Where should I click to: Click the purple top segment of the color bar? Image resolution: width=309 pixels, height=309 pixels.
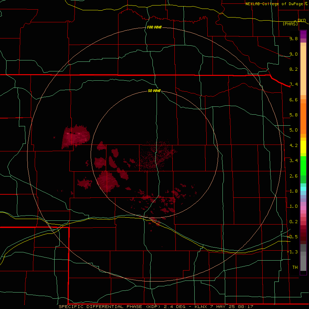click(303, 34)
